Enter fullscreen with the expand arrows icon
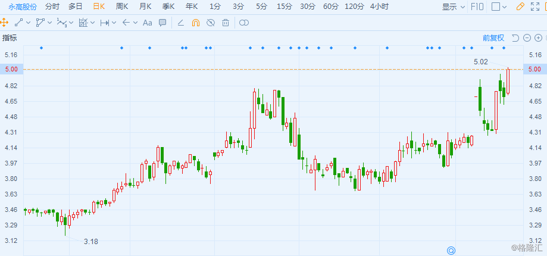Screen dimensions: 547x256 point(535,7)
